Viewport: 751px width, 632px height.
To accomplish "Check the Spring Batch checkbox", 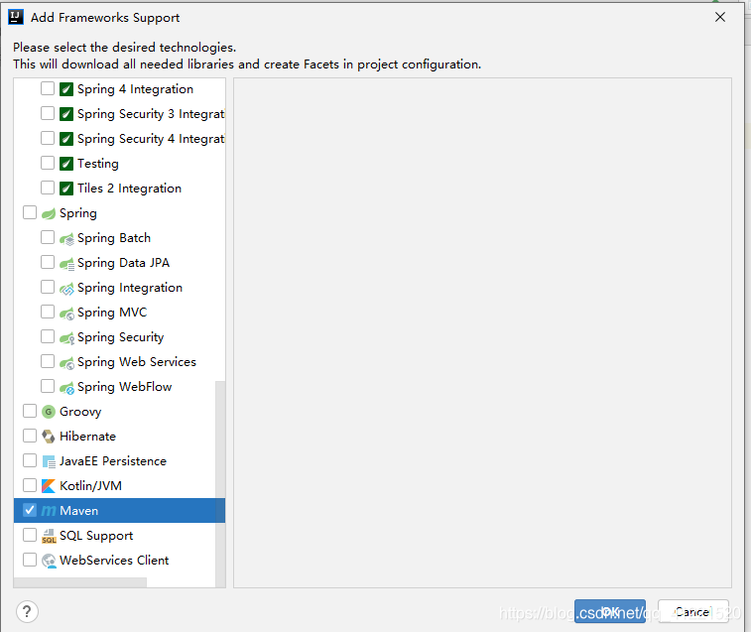I will tap(48, 237).
